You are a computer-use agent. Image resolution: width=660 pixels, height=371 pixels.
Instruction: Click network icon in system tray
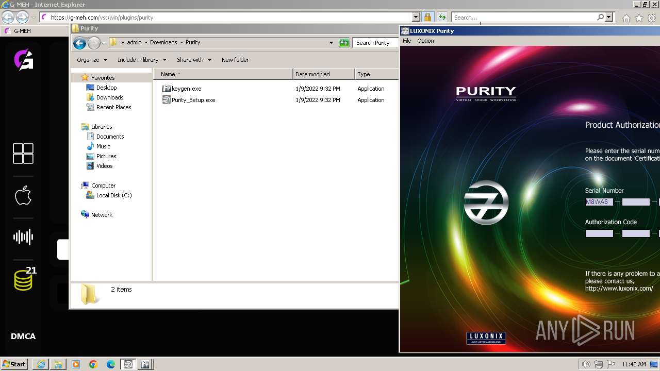click(x=599, y=364)
